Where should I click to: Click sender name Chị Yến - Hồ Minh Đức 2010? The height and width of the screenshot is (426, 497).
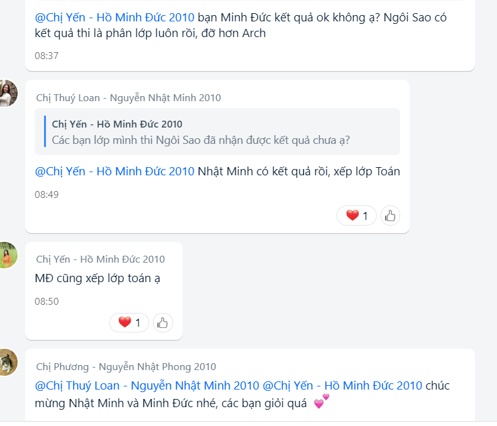pyautogui.click(x=101, y=259)
